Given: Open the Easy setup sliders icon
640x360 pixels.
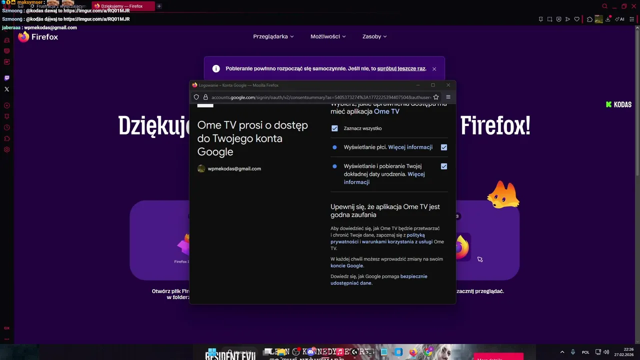Looking at the screenshot, I should point(632,19).
